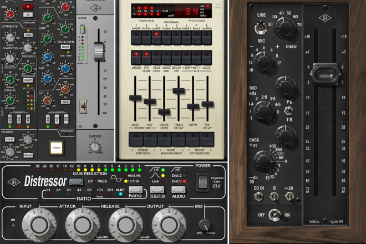This screenshot has width=366, height=244.
Task: Click the SSL OUTPUT knob below the fader
Action: coord(95,147)
